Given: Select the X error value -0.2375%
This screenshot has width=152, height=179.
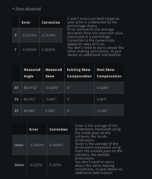Looking at the screenshot, I should 29,35.
